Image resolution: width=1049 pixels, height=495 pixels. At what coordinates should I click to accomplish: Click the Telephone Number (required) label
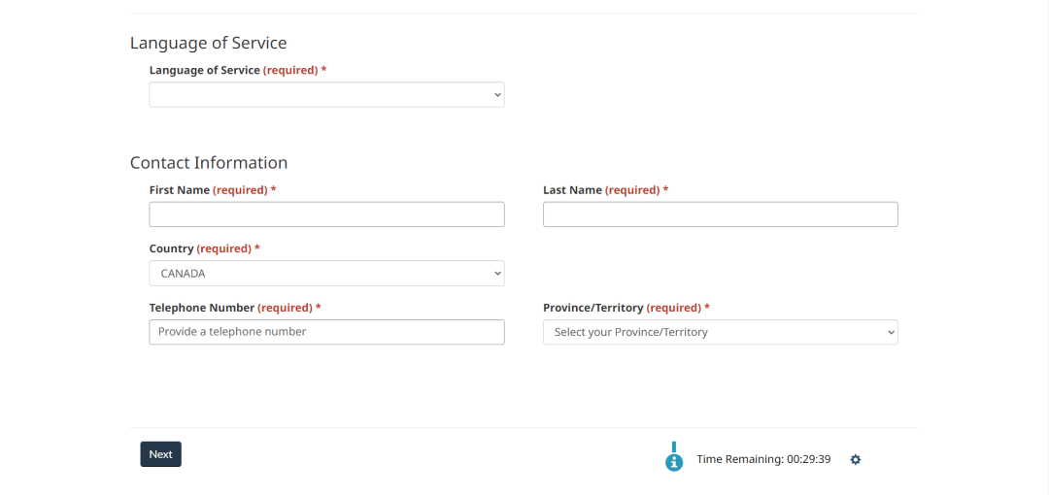[x=235, y=308]
